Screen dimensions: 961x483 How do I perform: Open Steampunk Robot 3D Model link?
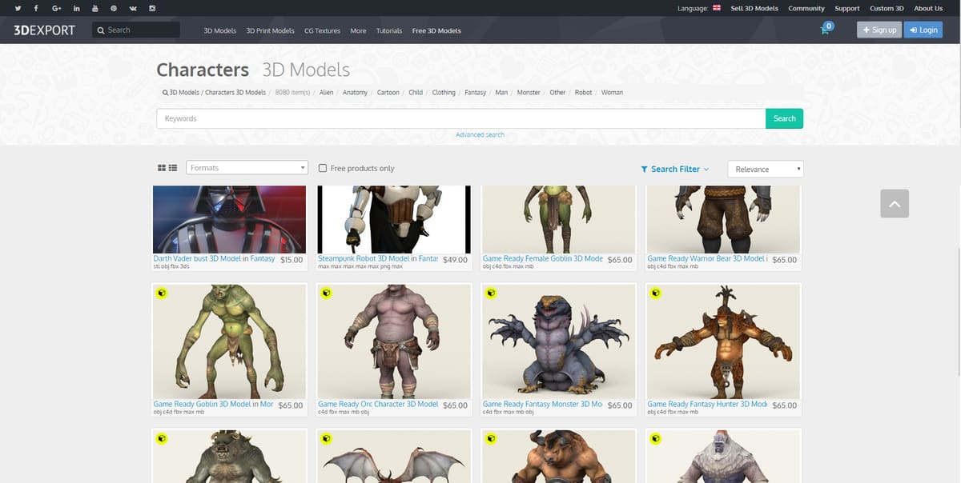click(364, 259)
